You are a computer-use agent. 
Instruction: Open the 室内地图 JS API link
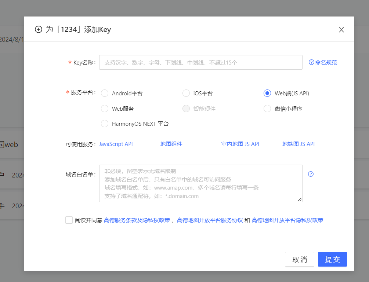[240, 144]
